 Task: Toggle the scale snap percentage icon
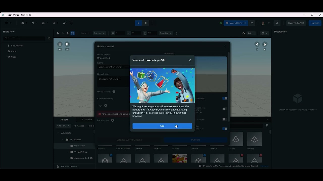coord(145,33)
